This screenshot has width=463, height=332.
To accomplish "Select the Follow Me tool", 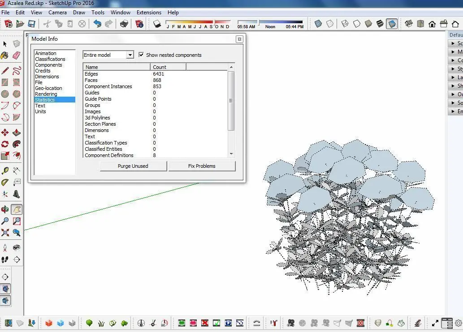I will pyautogui.click(x=17, y=144).
